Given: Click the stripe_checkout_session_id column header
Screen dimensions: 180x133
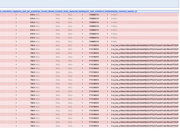Looking at the screenshot, I should point(145,11).
